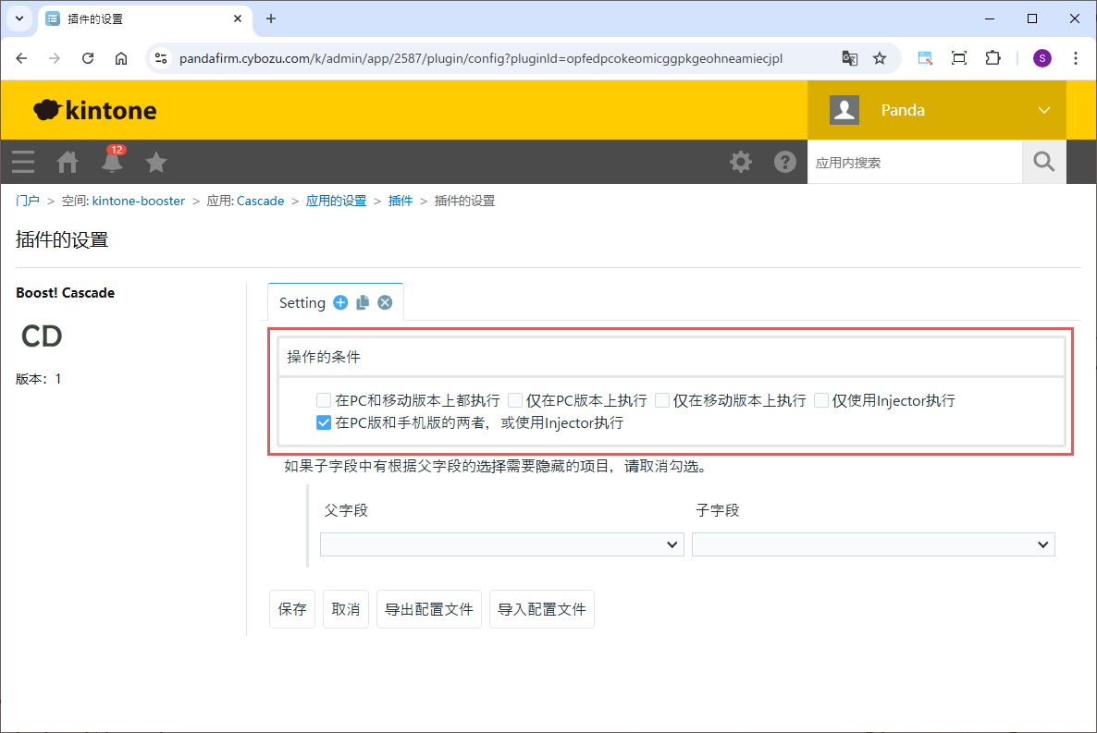This screenshot has height=733, width=1097.
Task: Check 在PC和移动版本上都执行 checkbox
Action: point(324,401)
